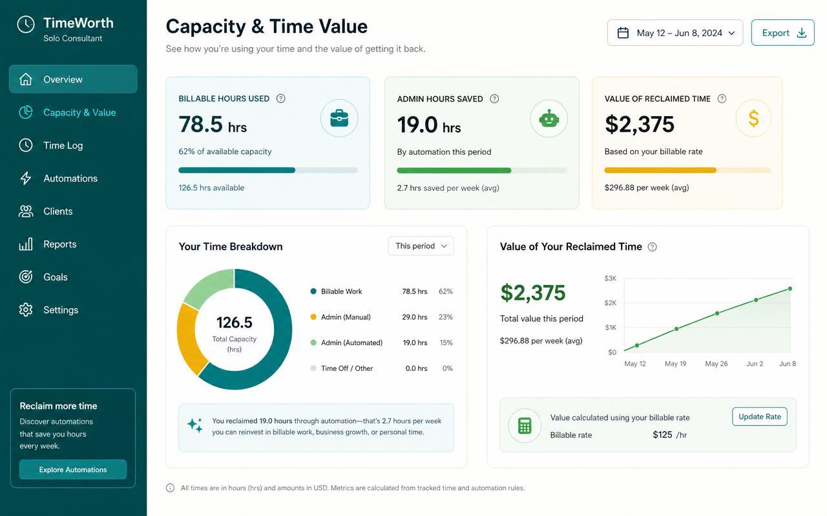Click the Overview home icon

[x=26, y=79]
